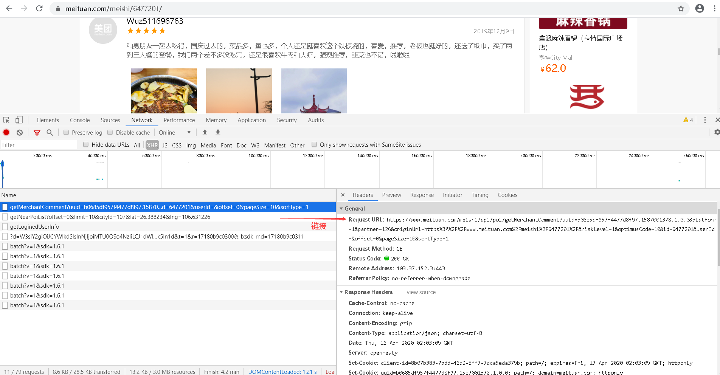Check Disable cache
Viewport: 720px width, 375px height.
click(x=110, y=132)
